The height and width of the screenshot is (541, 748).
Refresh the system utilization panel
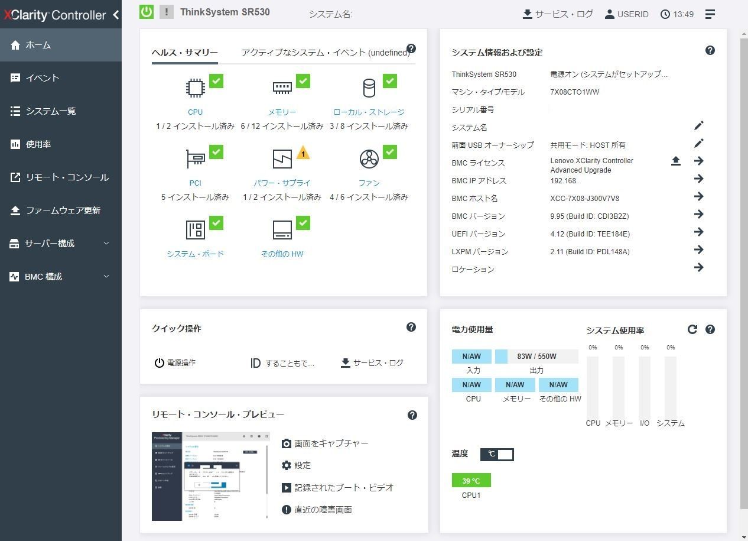pyautogui.click(x=692, y=329)
